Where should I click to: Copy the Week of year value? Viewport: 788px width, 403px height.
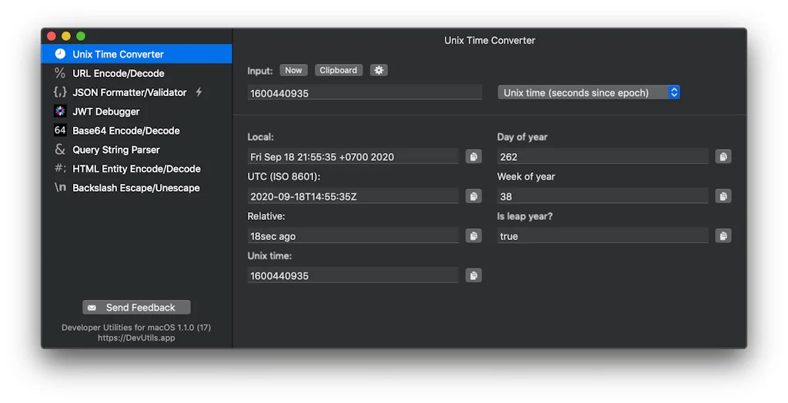pos(723,196)
